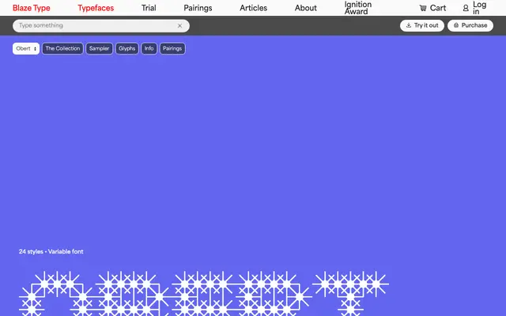506x316 pixels.
Task: Go to the Blaze Type homepage
Action: 32,8
